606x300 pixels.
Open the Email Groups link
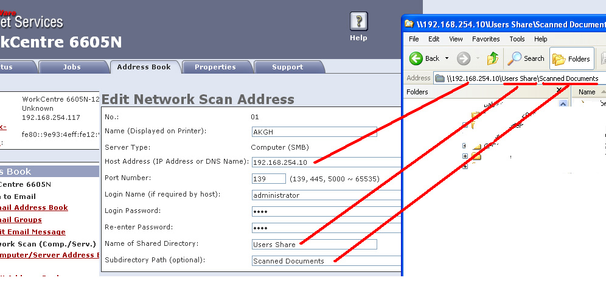click(x=21, y=220)
